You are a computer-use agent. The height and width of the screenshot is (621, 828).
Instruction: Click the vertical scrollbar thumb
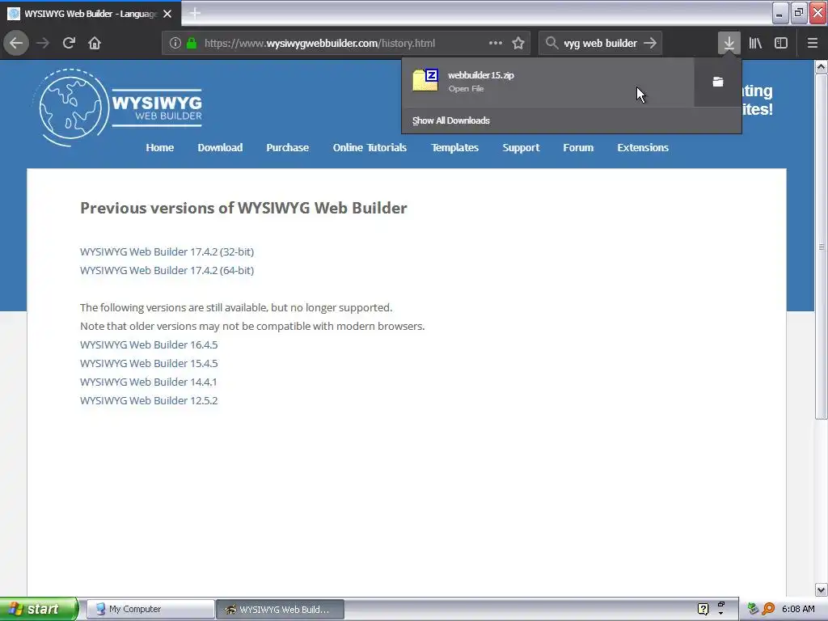[822, 247]
